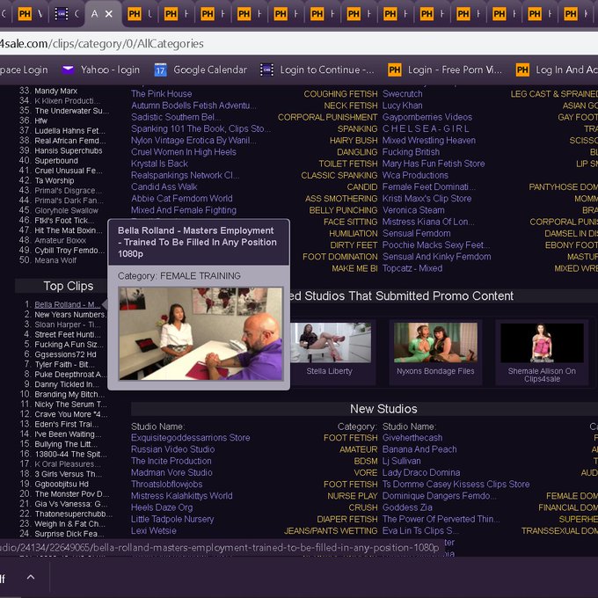Open The Incite Production studio
This screenshot has height=598, width=598.
click(171, 461)
